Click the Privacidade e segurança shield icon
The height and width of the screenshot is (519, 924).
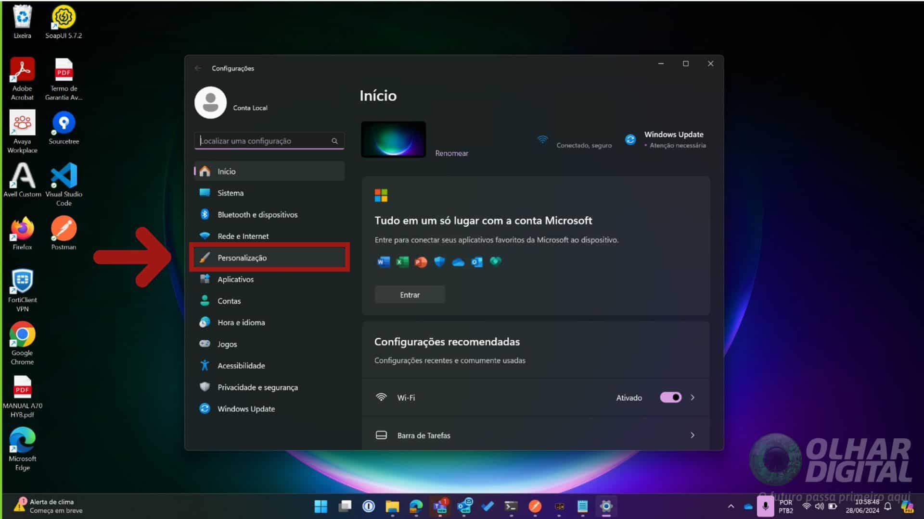point(205,387)
